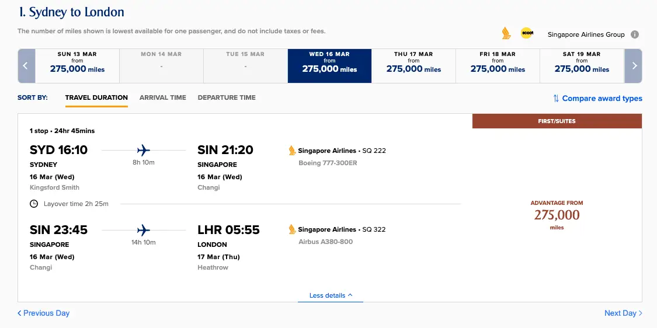Go to Previous Day link
Image resolution: width=657 pixels, height=328 pixels.
44,313
